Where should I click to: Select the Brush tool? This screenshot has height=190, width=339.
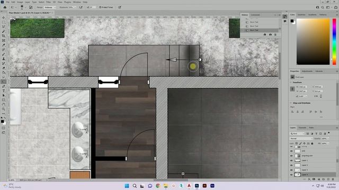coord(4,54)
